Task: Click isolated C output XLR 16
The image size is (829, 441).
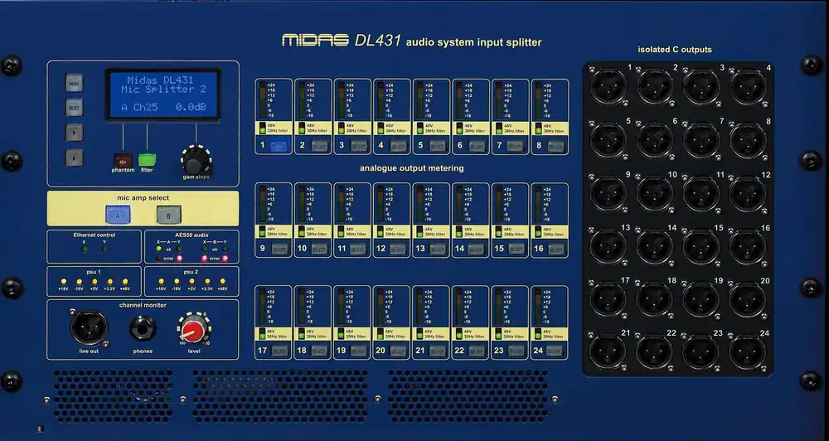Action: click(x=748, y=246)
